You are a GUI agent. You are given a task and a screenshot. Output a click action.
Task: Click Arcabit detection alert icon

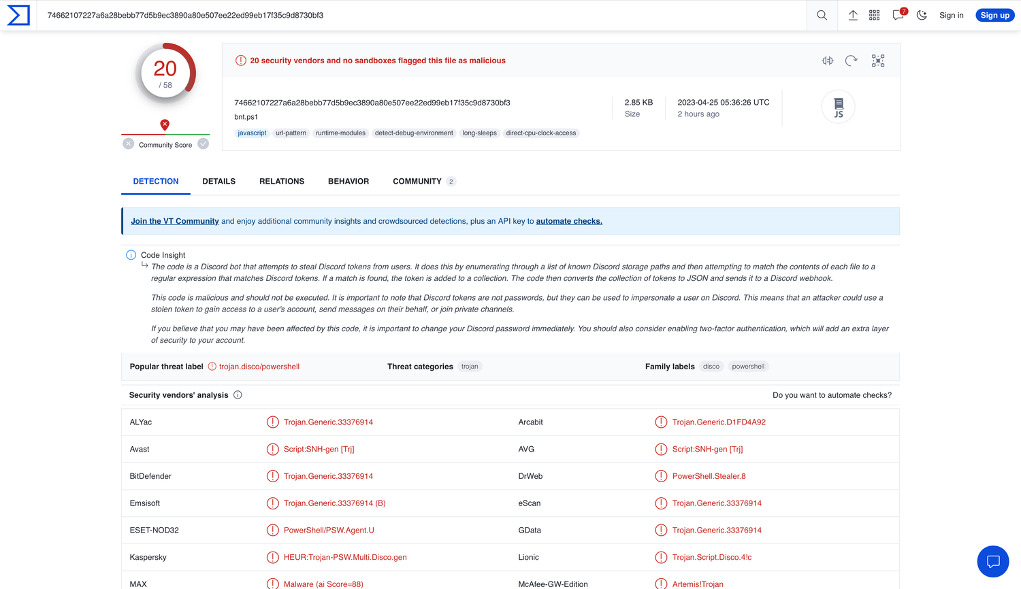point(661,422)
